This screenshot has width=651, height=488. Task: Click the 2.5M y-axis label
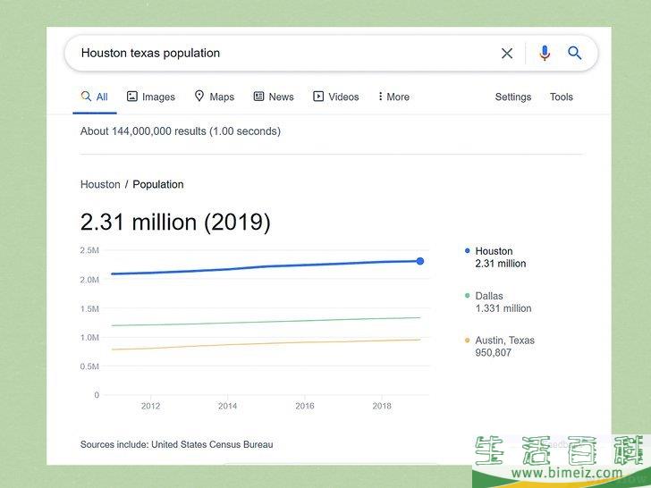click(89, 250)
